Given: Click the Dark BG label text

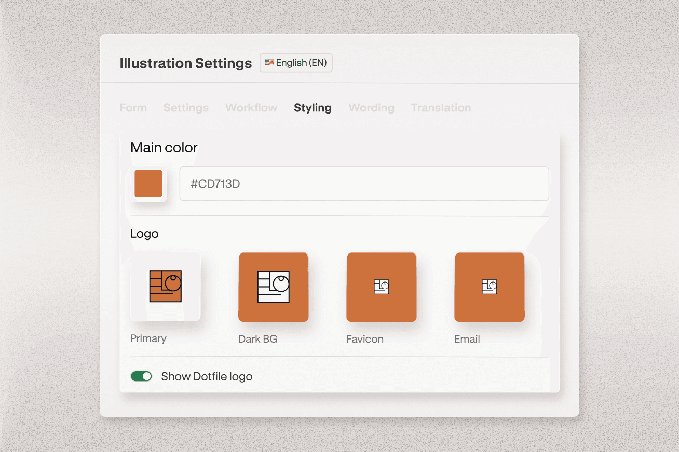Looking at the screenshot, I should point(257,339).
